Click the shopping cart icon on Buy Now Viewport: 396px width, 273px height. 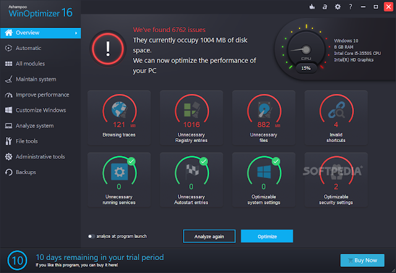point(350,261)
